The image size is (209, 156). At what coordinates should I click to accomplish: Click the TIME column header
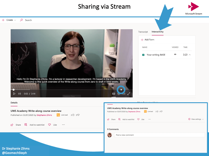185,47
